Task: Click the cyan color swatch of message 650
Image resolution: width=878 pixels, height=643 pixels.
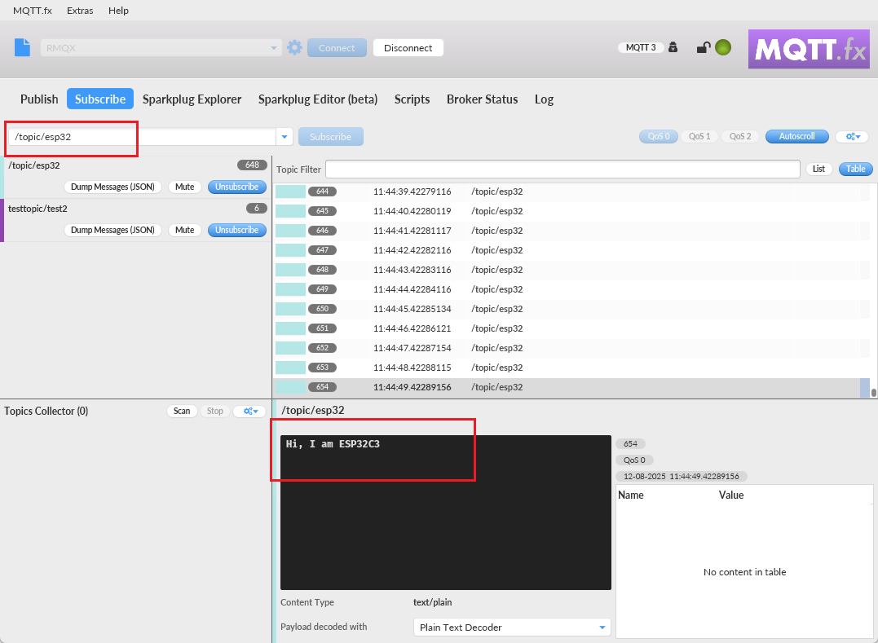Action: 290,309
